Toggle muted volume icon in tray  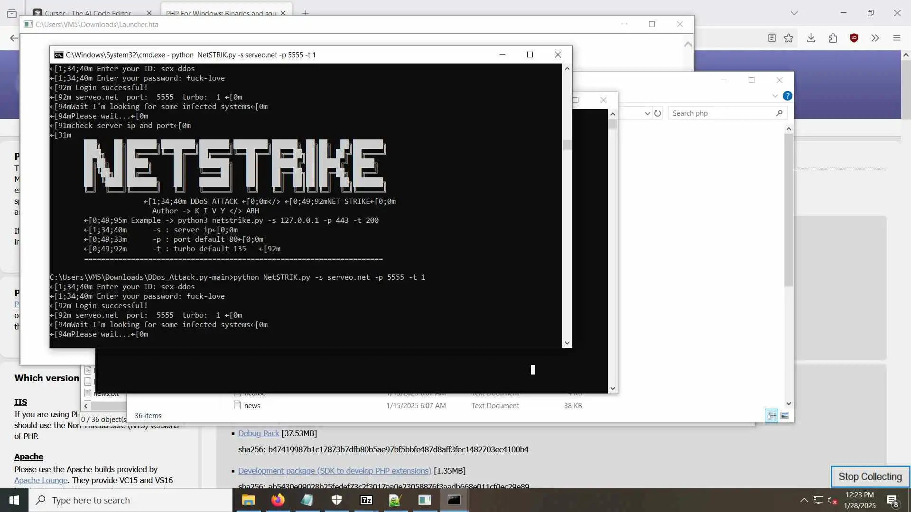[x=832, y=500]
